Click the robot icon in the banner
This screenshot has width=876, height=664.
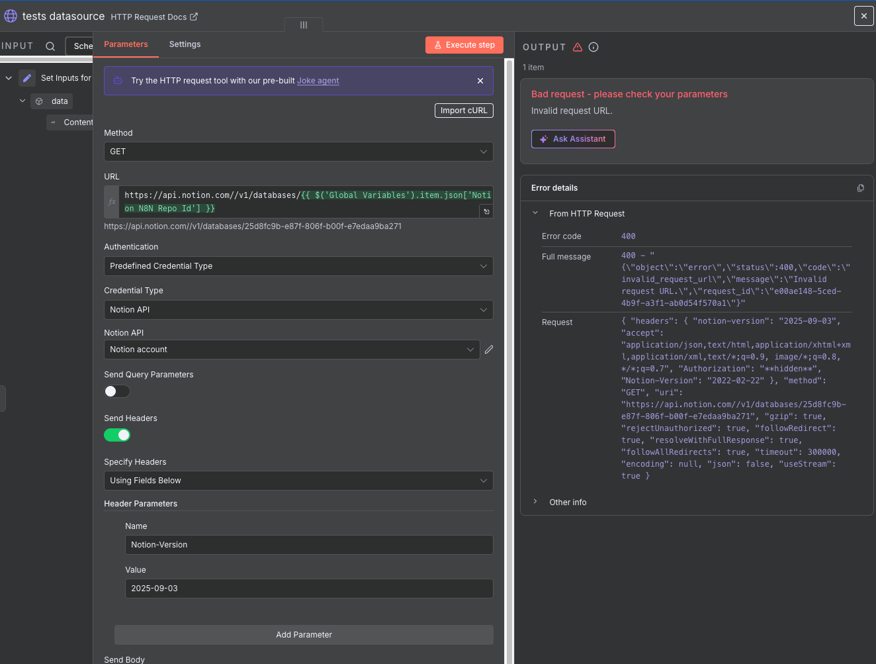tap(117, 80)
